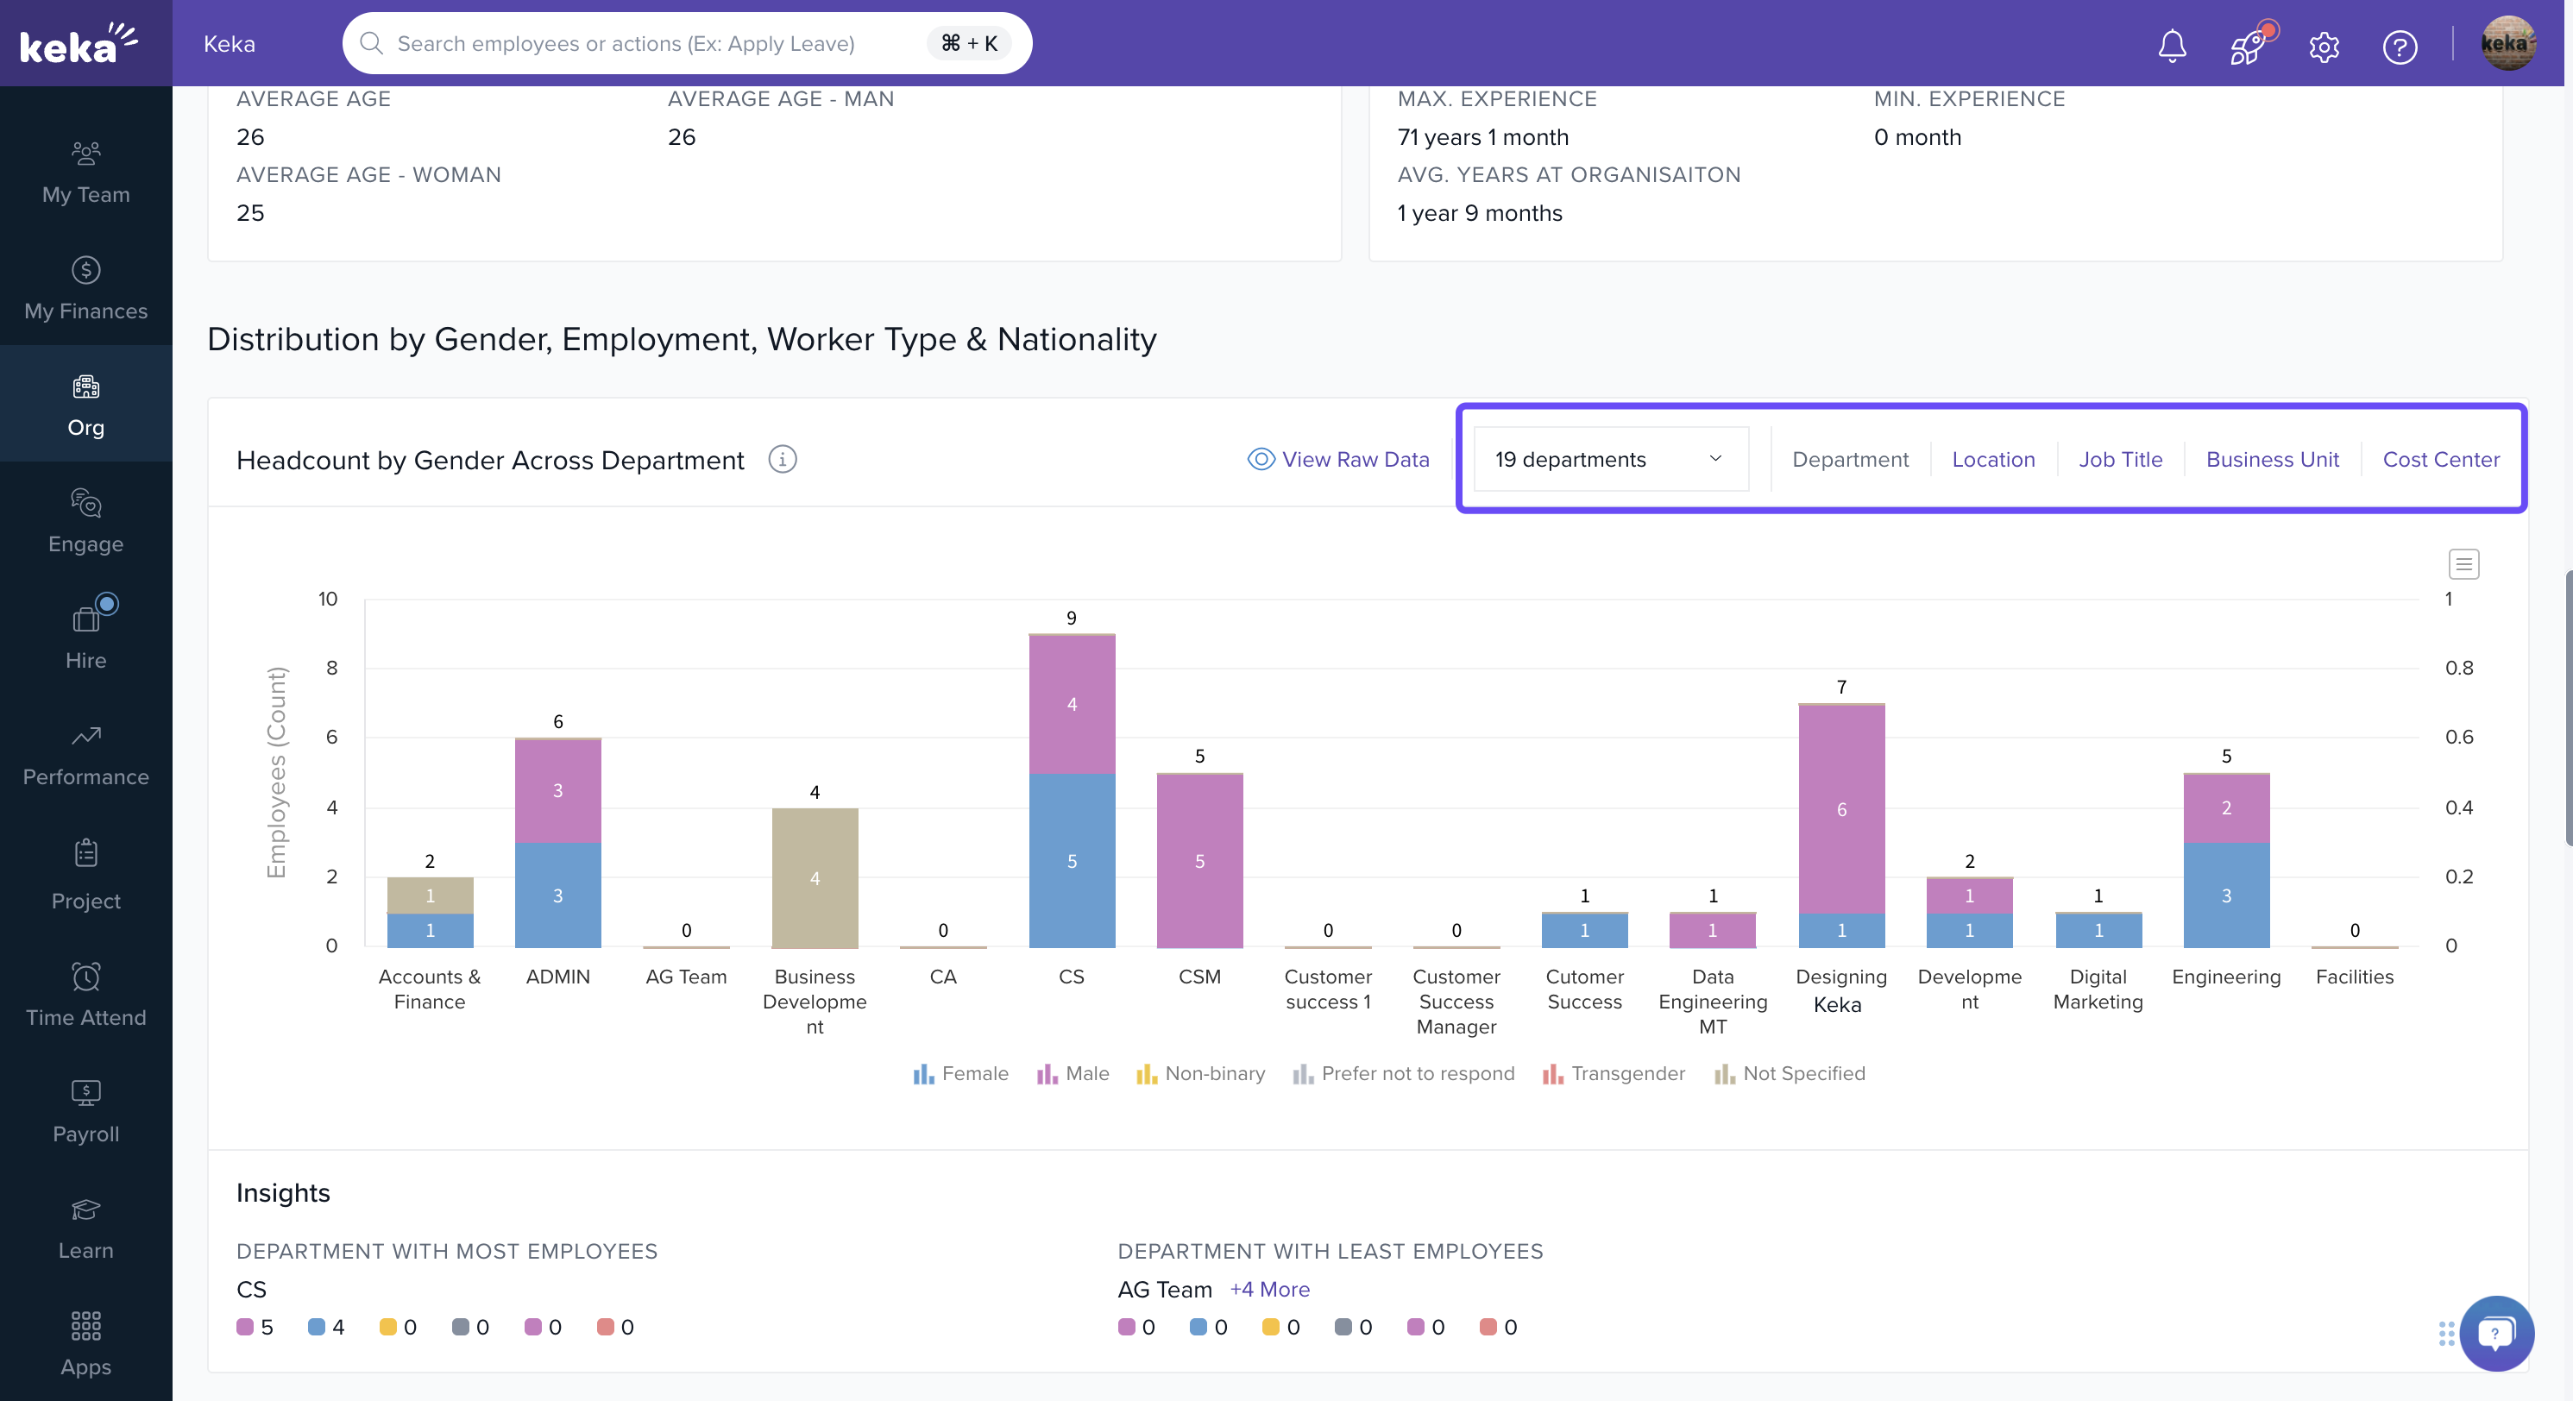Open the notifications bell icon
Screen dimensions: 2573x1401
pos(2172,45)
